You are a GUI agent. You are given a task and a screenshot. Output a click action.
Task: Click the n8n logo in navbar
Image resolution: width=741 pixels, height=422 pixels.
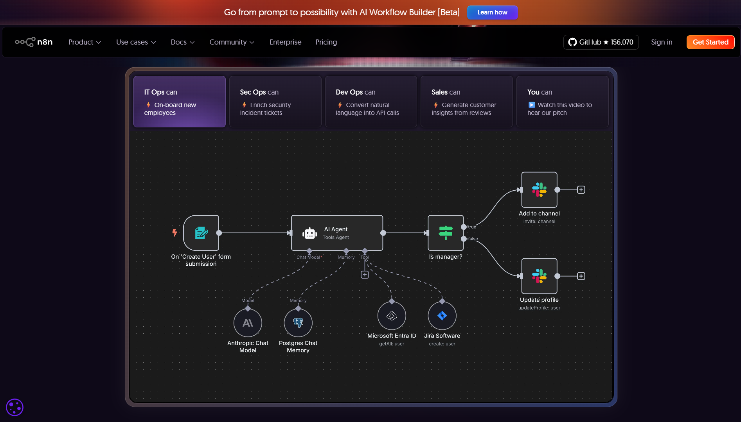[x=34, y=42]
